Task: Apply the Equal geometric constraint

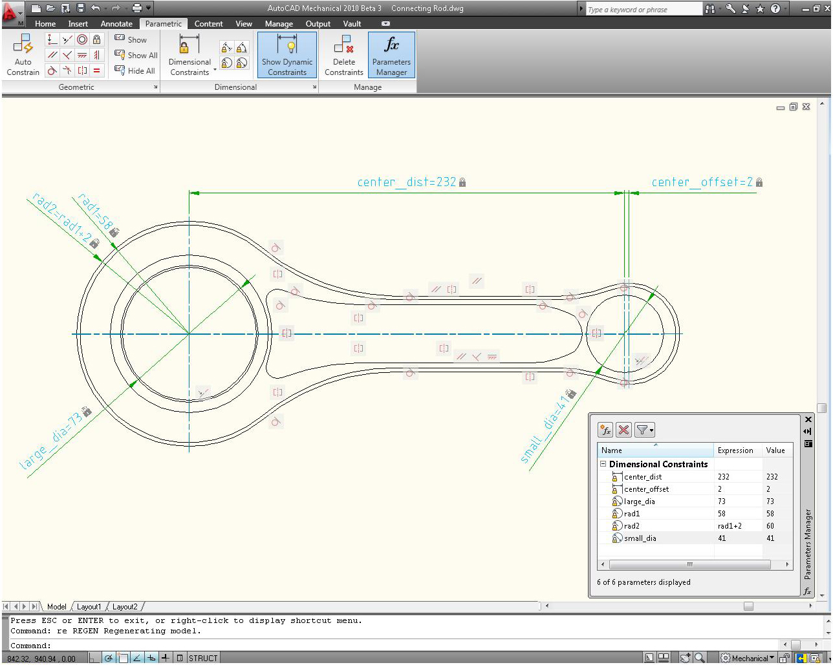Action: tap(96, 70)
